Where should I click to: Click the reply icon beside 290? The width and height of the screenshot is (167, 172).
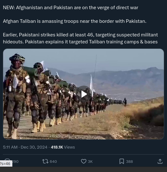8,160
